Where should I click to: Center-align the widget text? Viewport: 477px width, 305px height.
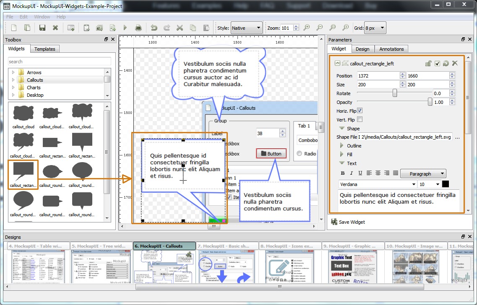click(x=378, y=173)
